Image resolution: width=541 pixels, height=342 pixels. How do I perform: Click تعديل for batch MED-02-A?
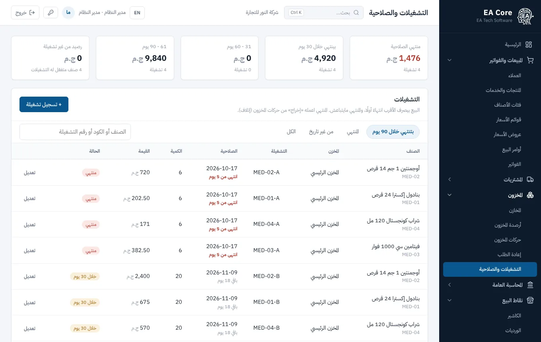tap(30, 173)
